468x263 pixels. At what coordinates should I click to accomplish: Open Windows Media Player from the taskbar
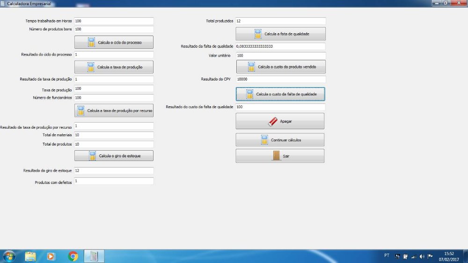(51, 256)
